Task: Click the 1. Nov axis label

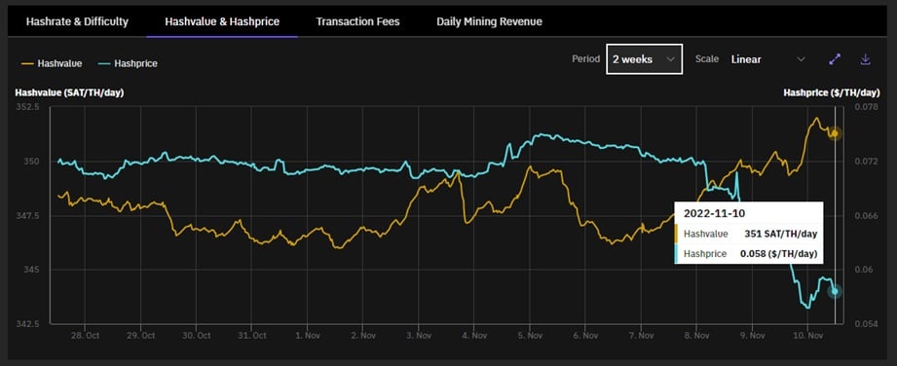Action: (x=307, y=335)
